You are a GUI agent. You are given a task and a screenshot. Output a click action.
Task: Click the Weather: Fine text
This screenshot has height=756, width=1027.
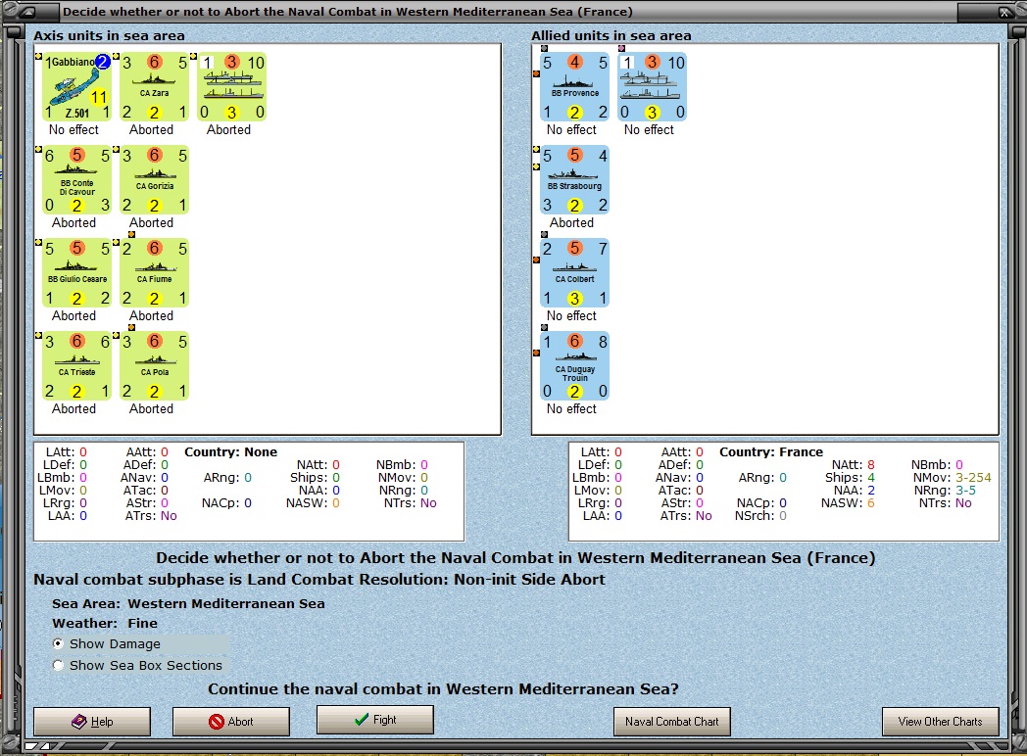[105, 623]
